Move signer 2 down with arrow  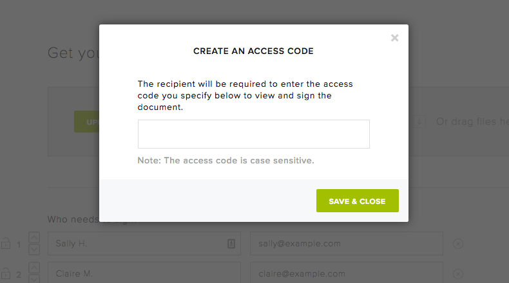point(35,279)
